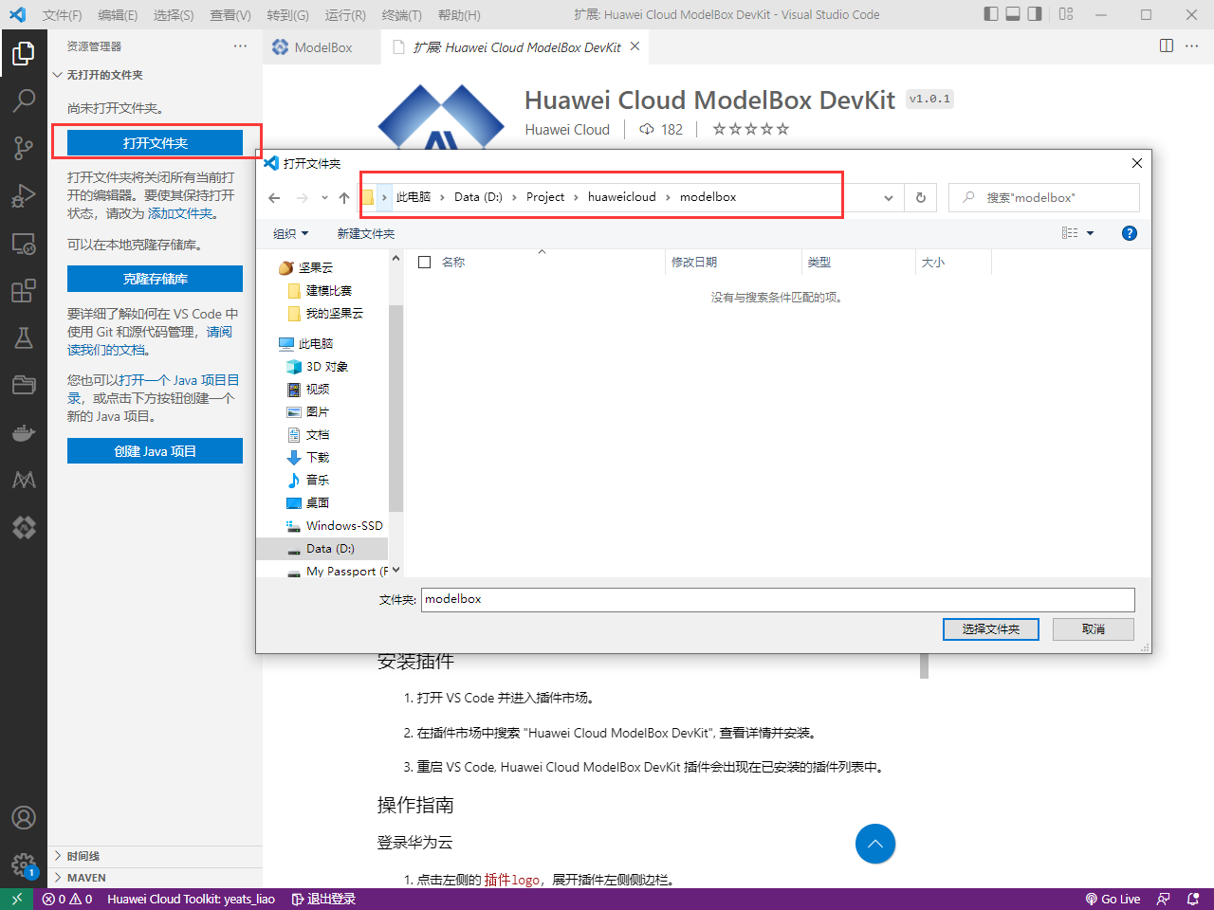
Task: Toggle bottom panel layout button
Action: click(x=1013, y=14)
